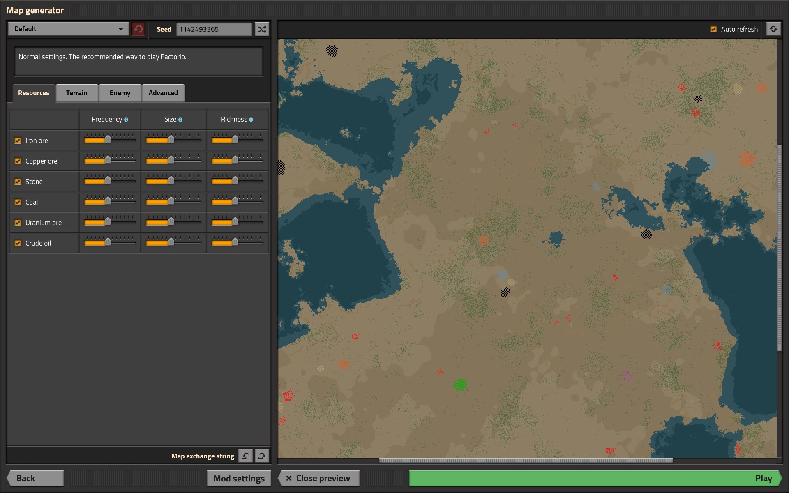The width and height of the screenshot is (789, 493).
Task: Randomize the map seed with shuffle icon
Action: click(x=262, y=29)
